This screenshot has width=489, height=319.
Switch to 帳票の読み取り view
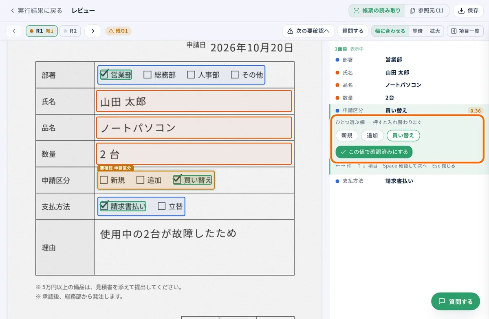tap(377, 11)
